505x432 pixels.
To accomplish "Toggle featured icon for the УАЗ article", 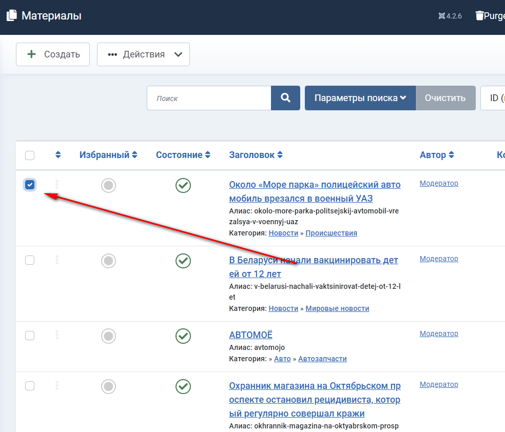I will 108,185.
